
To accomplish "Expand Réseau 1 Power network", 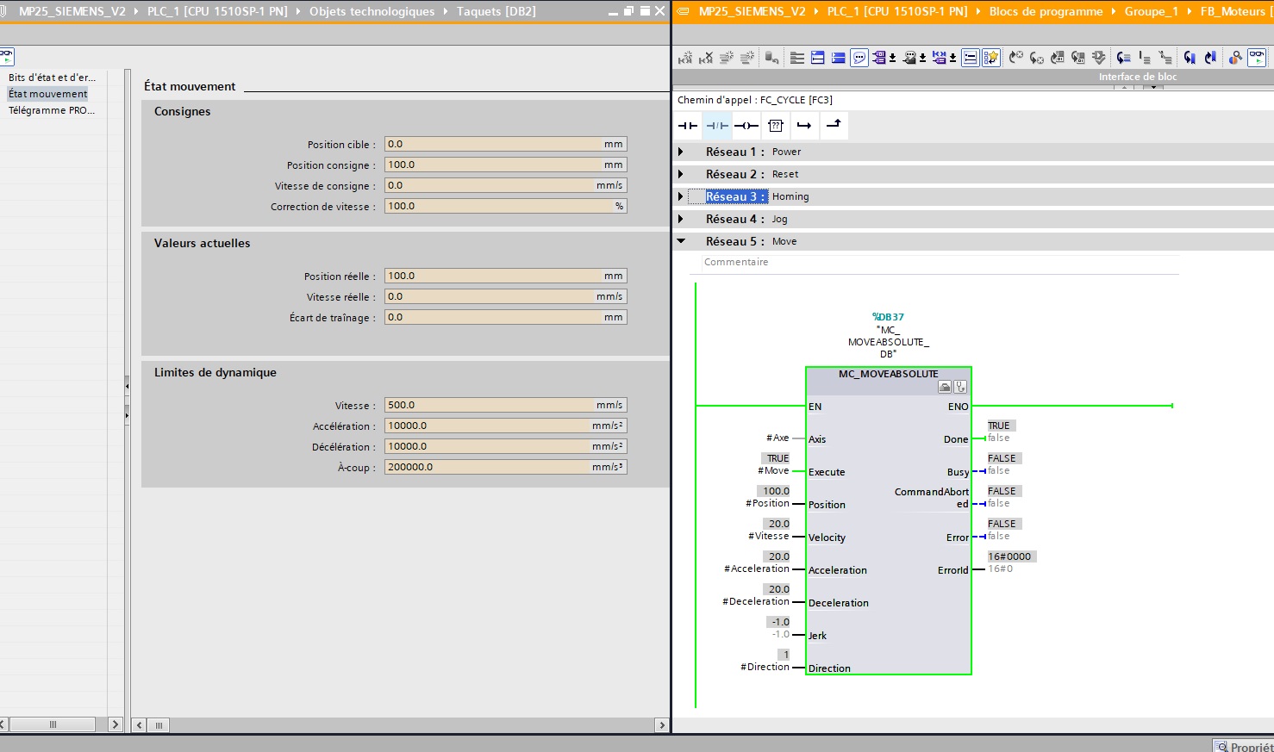I will tap(681, 152).
